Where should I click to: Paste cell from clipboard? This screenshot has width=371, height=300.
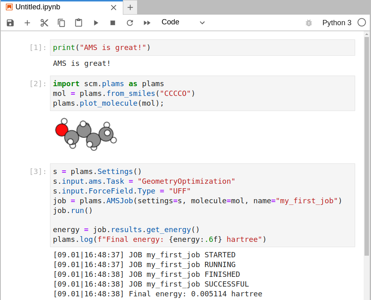(78, 23)
